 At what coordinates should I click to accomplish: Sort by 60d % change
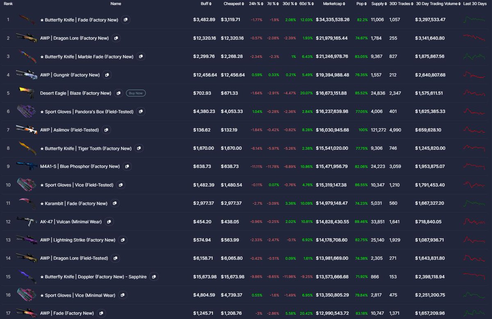(x=306, y=4)
